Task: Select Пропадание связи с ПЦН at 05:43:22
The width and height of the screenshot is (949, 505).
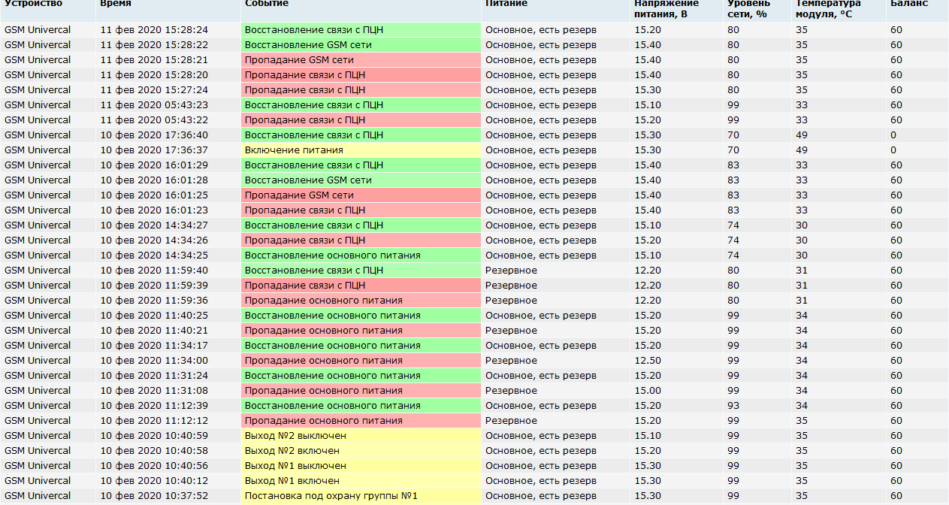Action: [361, 120]
